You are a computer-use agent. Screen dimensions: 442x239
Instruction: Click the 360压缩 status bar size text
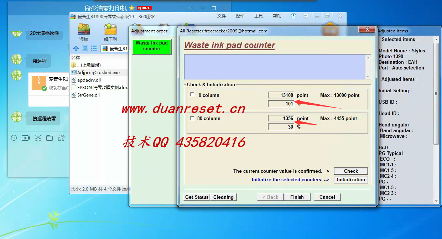(x=99, y=189)
